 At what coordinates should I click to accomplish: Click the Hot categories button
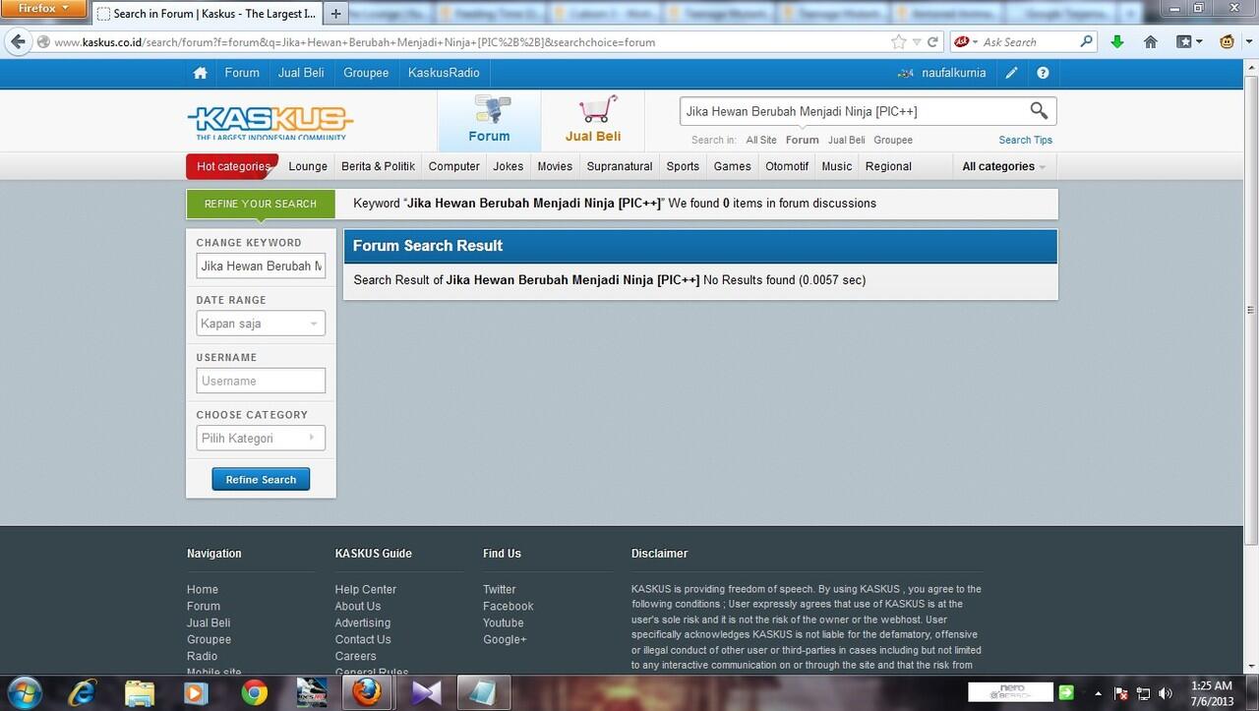[x=232, y=166]
